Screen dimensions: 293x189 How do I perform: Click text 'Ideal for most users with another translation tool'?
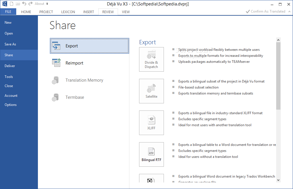click(x=215, y=125)
